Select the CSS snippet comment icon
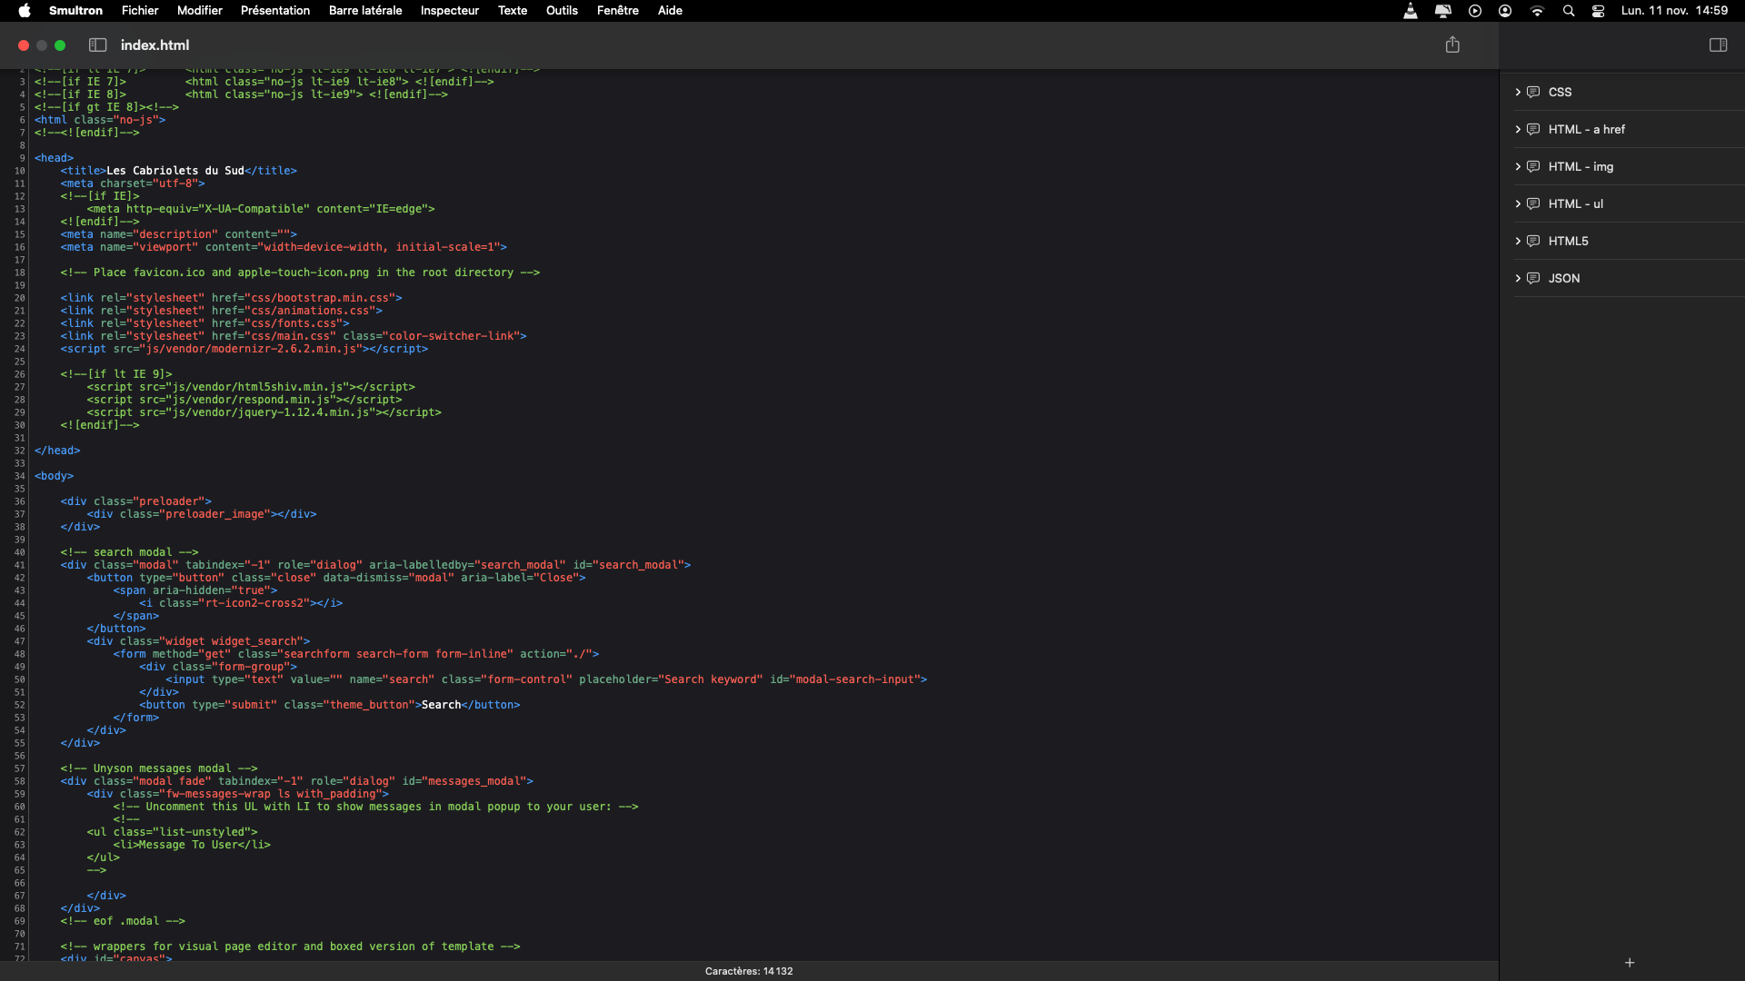 click(x=1533, y=92)
